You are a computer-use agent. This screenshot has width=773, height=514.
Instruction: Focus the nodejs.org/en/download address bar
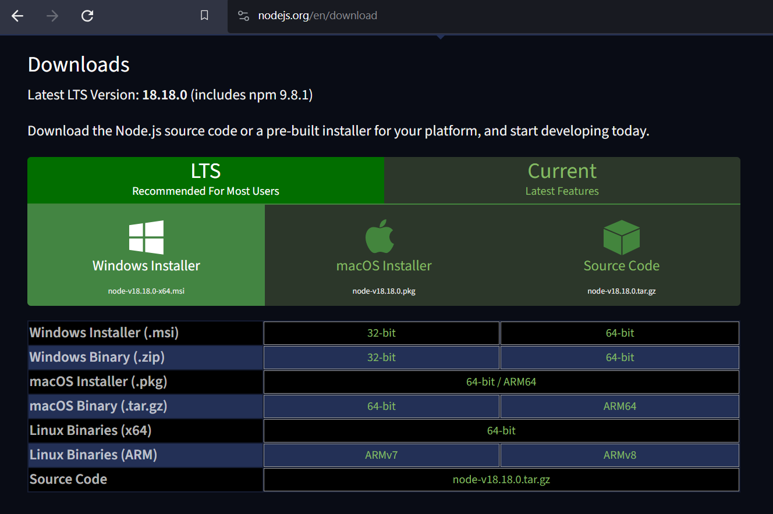pyautogui.click(x=501, y=16)
